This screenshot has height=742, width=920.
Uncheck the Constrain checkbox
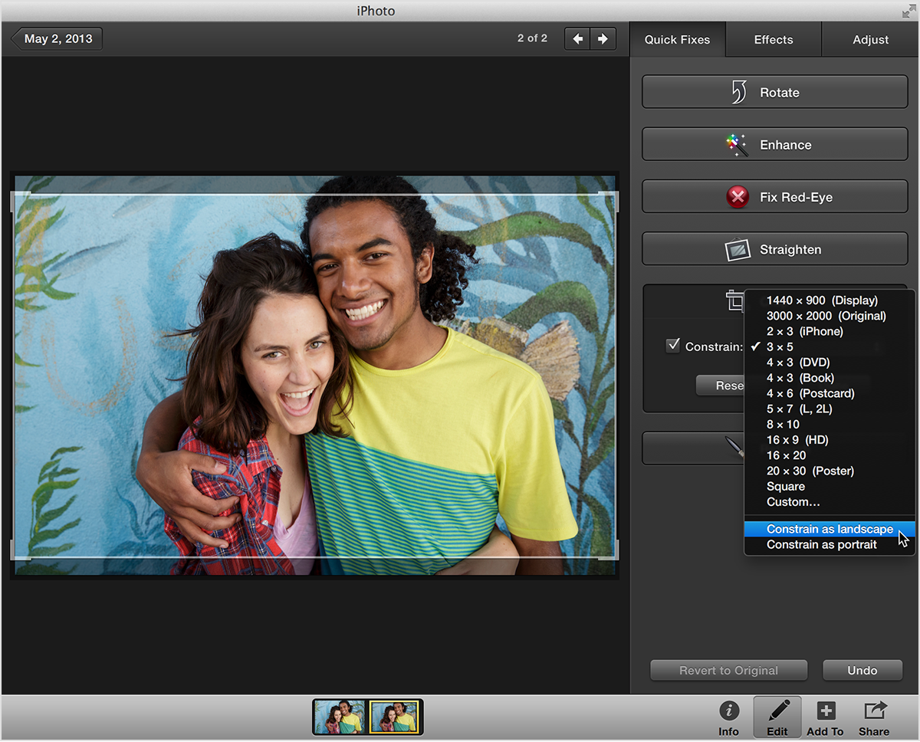[673, 346]
